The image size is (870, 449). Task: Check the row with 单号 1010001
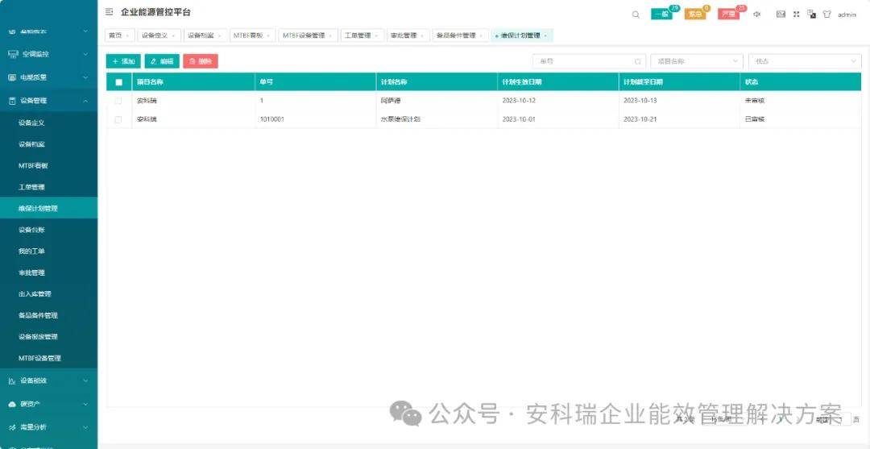[x=119, y=119]
